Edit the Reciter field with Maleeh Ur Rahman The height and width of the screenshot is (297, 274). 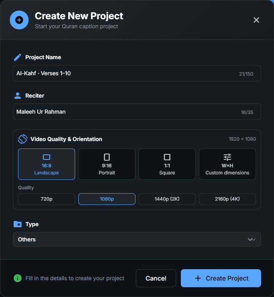137,112
